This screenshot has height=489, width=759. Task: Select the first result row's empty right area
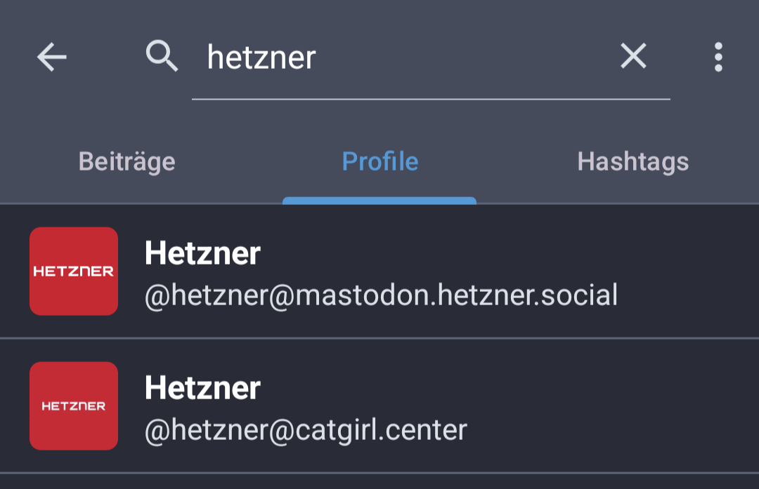click(x=687, y=271)
